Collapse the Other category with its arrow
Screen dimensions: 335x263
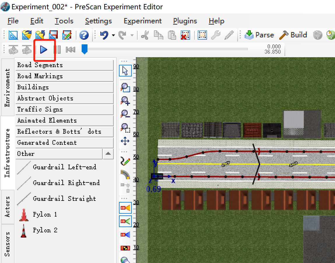click(108, 154)
